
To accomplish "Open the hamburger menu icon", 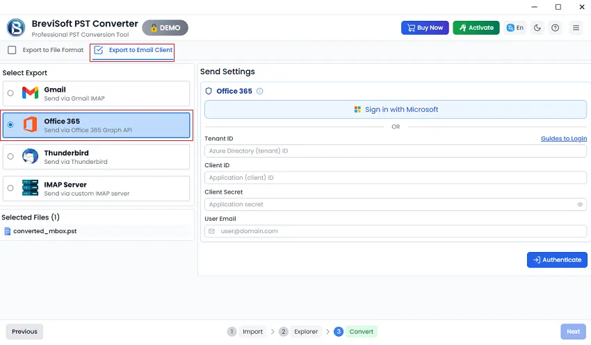I will pyautogui.click(x=576, y=28).
